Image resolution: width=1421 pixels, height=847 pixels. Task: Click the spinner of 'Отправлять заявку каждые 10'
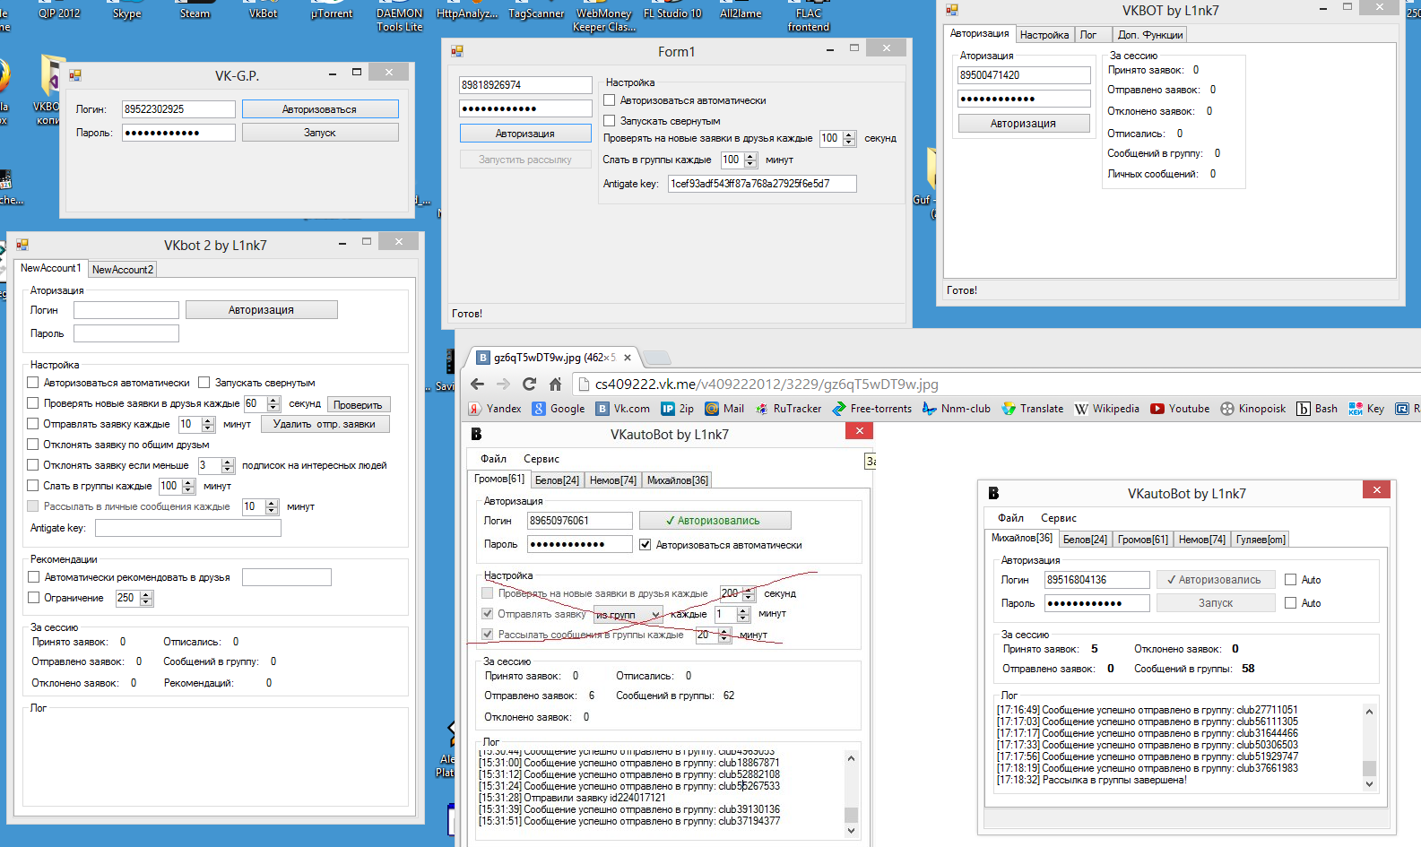[208, 424]
